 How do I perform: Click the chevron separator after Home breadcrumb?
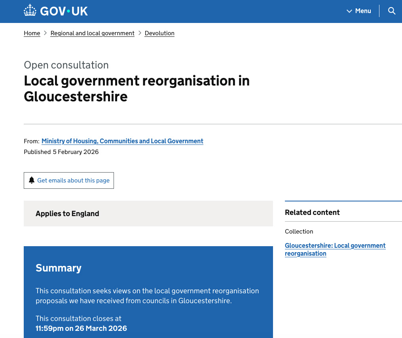[46, 33]
